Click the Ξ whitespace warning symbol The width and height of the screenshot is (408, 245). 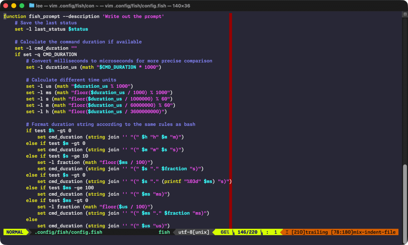[x=287, y=232]
